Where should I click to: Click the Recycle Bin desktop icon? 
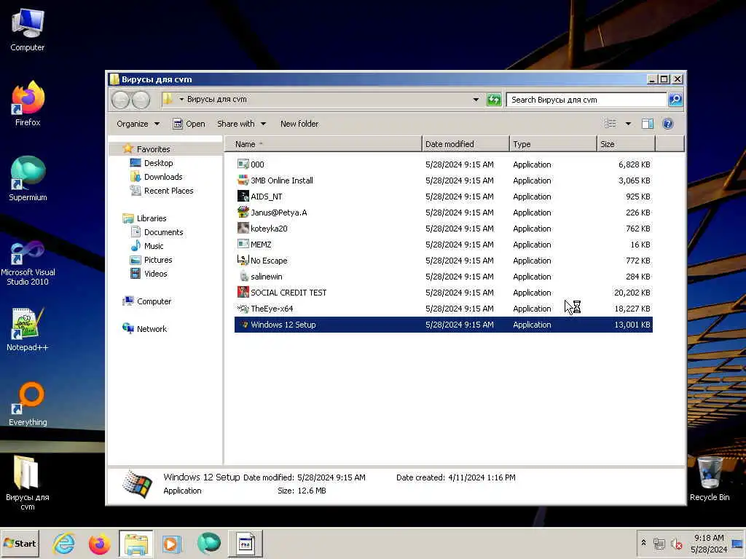click(710, 479)
